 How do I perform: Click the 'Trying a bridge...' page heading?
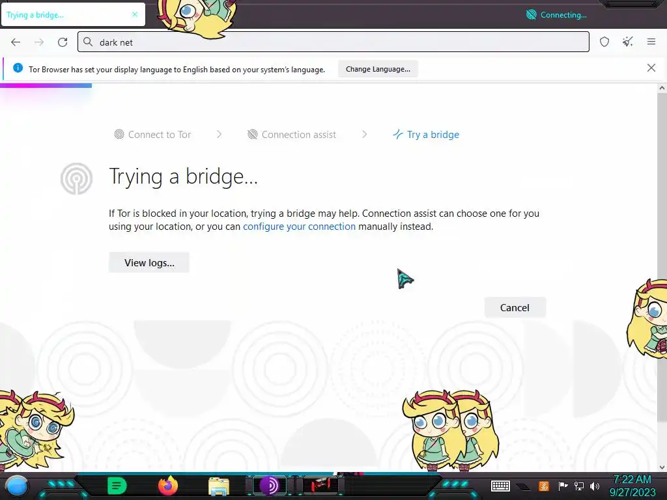coord(183,176)
